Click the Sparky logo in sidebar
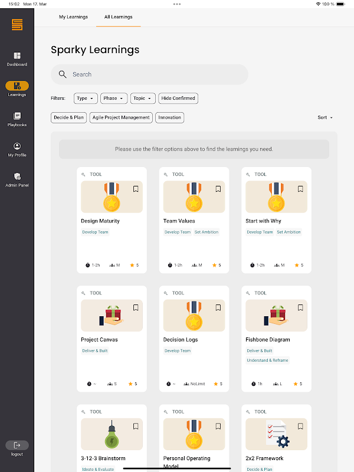 coord(17,25)
